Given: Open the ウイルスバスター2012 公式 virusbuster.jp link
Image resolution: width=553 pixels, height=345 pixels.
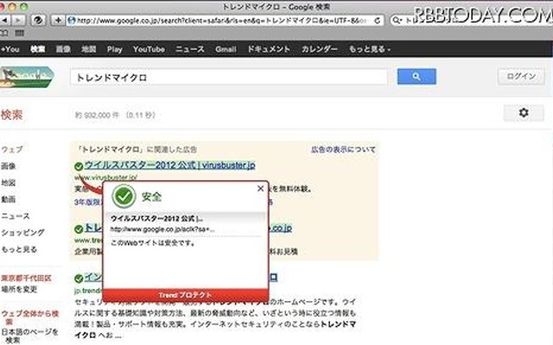Looking at the screenshot, I should tap(170, 165).
